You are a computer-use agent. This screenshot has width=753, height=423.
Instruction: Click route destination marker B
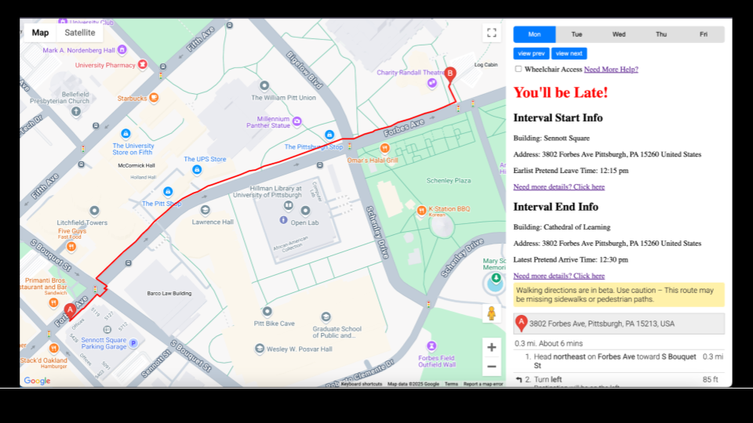tap(450, 74)
